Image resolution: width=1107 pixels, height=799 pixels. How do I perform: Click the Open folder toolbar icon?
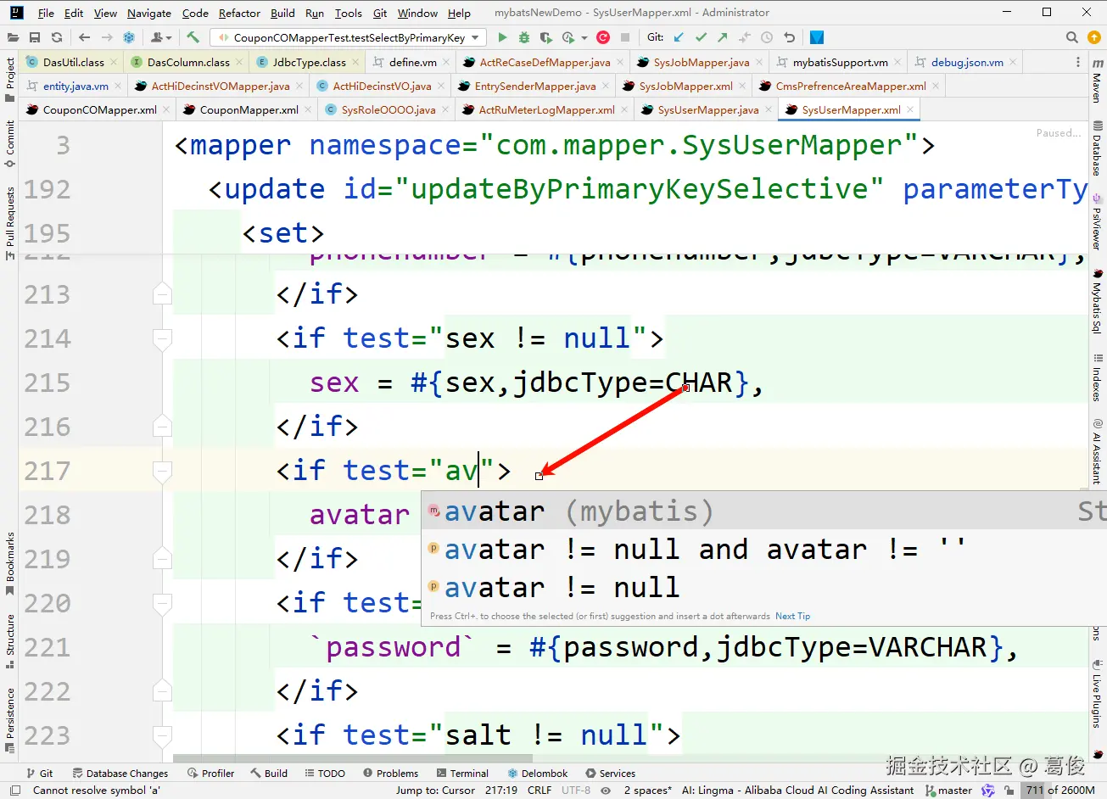[x=13, y=37]
